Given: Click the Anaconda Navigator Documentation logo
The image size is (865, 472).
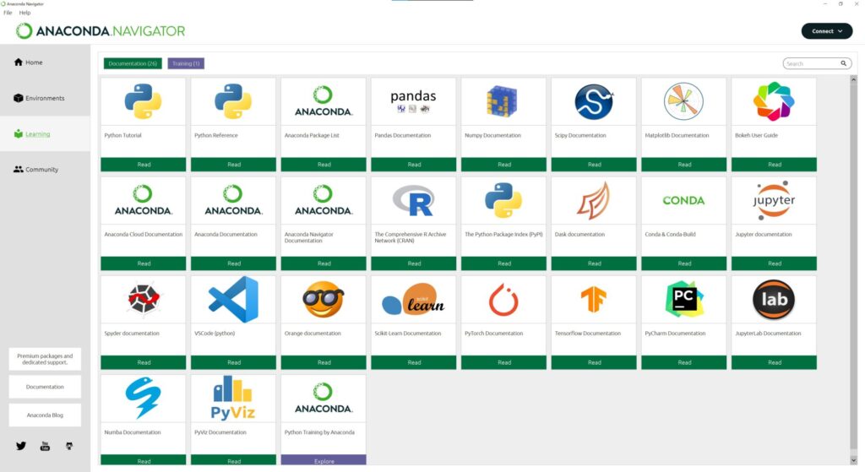Looking at the screenshot, I should click(x=324, y=201).
